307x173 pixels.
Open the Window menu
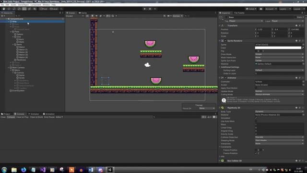tap(46, 5)
